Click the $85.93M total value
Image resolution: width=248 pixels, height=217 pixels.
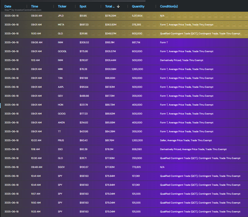pyautogui.click(x=110, y=123)
